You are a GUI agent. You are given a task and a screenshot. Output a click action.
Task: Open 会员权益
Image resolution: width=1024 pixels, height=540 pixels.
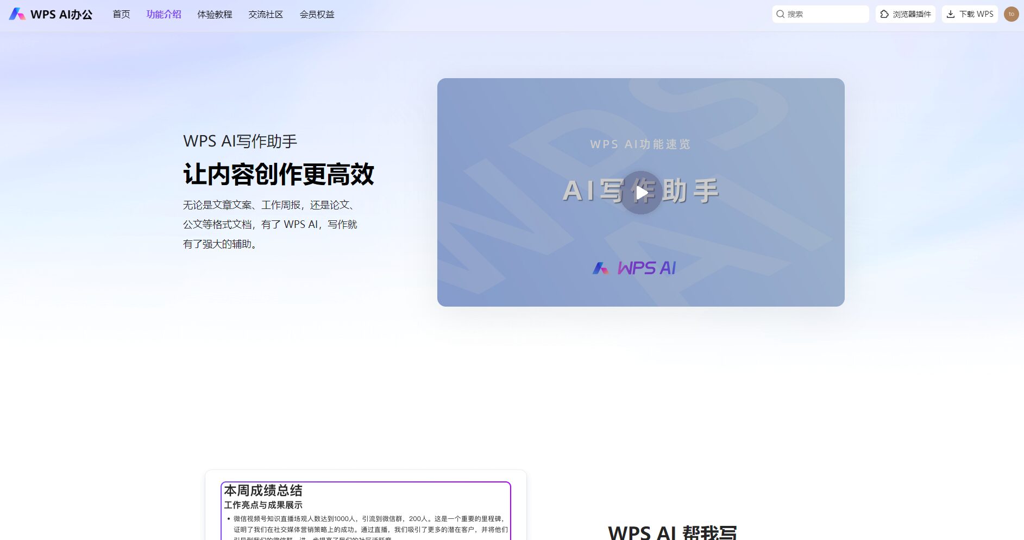[x=317, y=15]
